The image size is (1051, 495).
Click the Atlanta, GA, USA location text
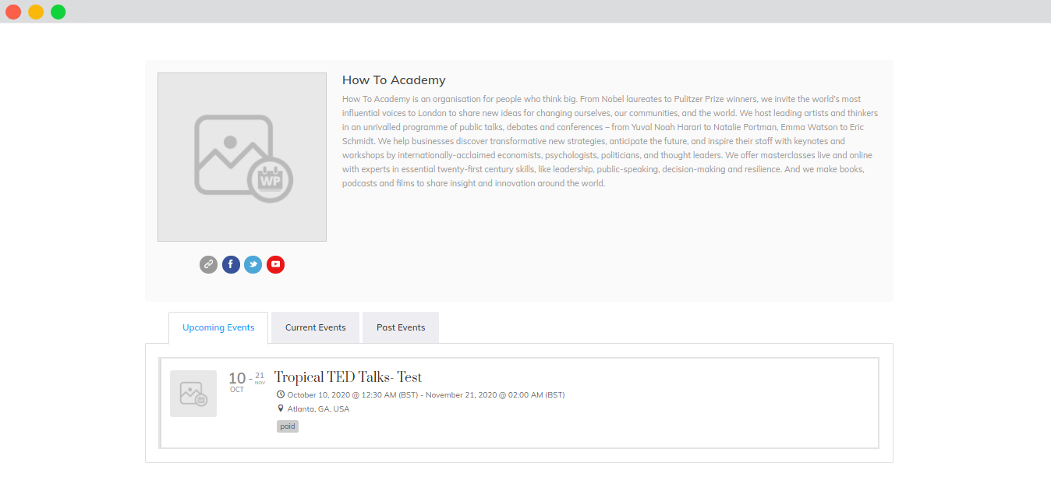(x=318, y=409)
